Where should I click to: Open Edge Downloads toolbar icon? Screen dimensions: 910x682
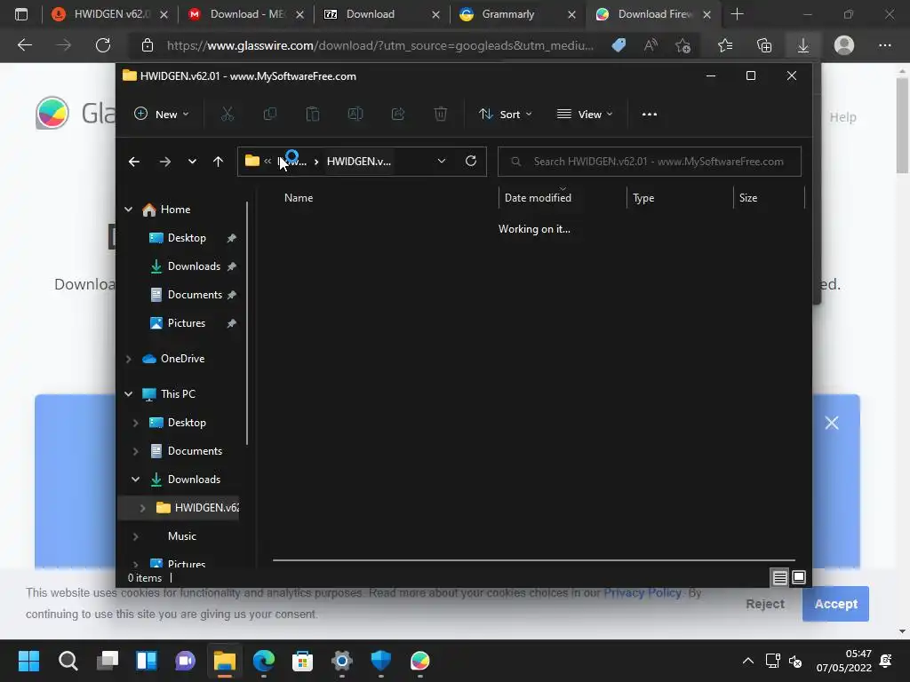[802, 45]
